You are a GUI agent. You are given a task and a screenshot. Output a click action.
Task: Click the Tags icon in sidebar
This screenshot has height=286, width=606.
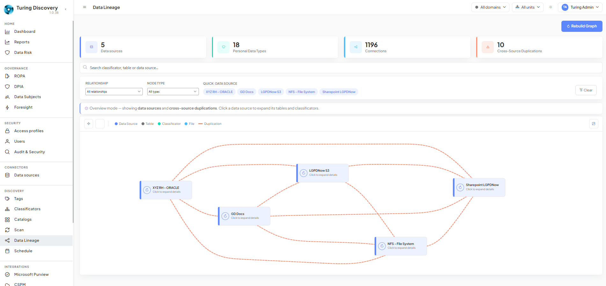(x=7, y=199)
